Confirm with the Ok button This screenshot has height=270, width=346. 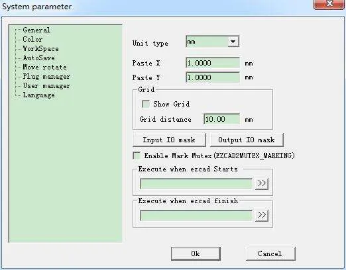point(196,253)
